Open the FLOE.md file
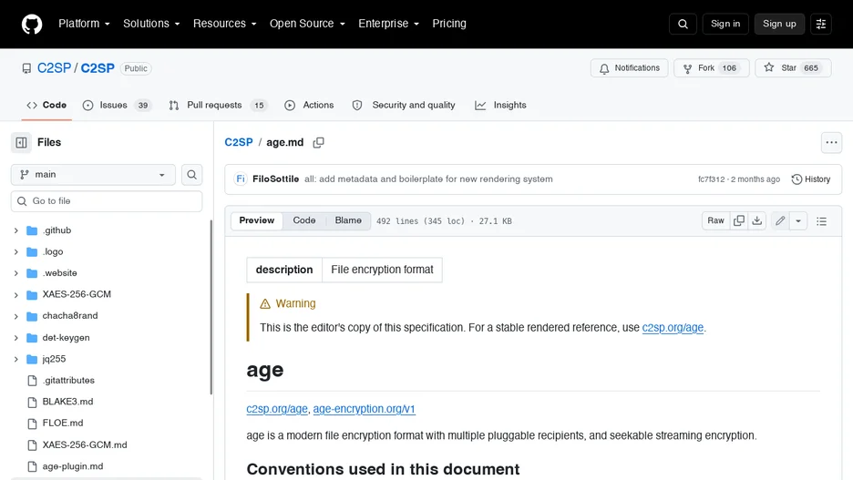The image size is (853, 480). pos(63,423)
